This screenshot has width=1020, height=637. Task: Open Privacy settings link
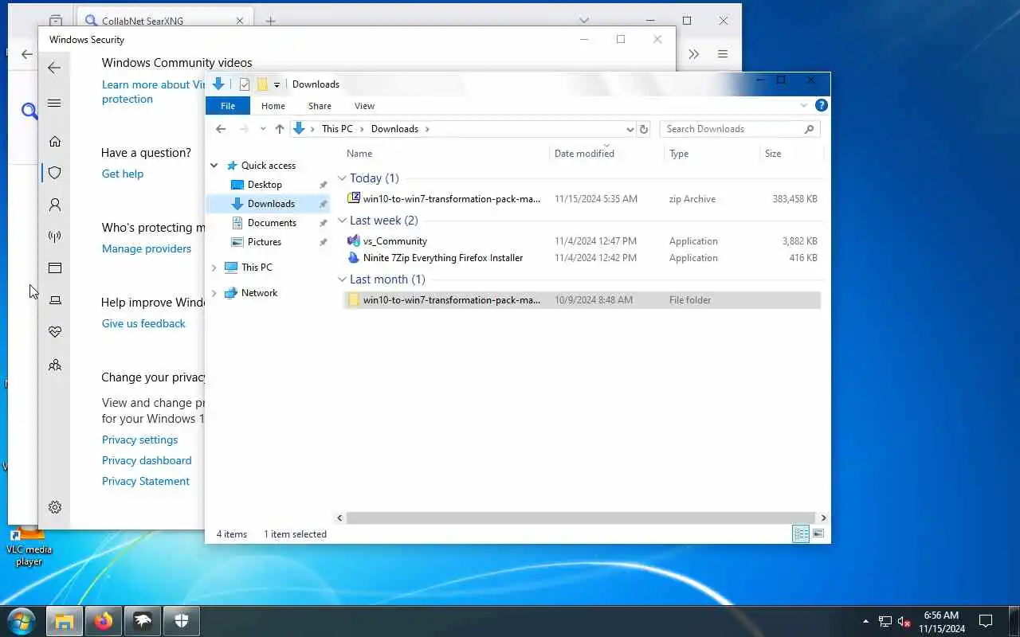[x=140, y=440]
